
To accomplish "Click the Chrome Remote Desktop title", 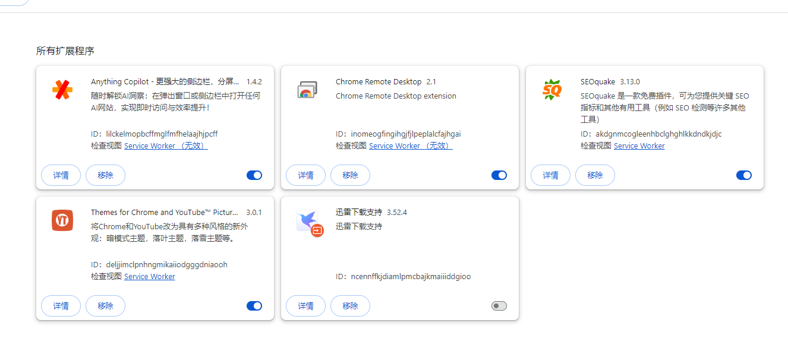I will pyautogui.click(x=379, y=82).
